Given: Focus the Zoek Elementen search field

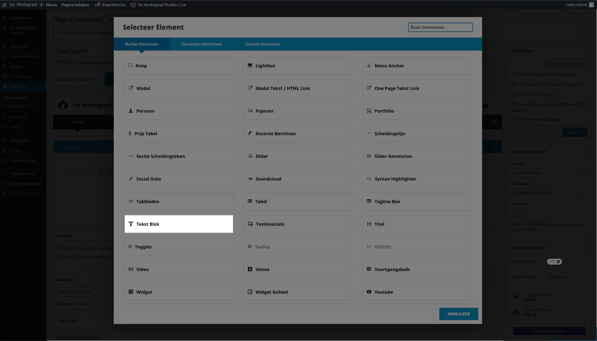Looking at the screenshot, I should pyautogui.click(x=440, y=27).
